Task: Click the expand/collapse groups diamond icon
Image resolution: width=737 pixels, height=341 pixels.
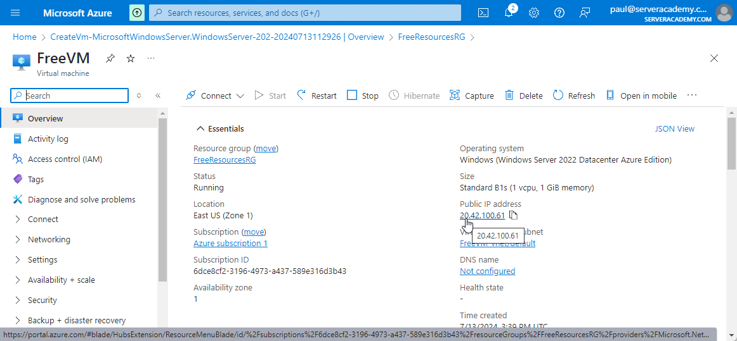Action: 139,96
